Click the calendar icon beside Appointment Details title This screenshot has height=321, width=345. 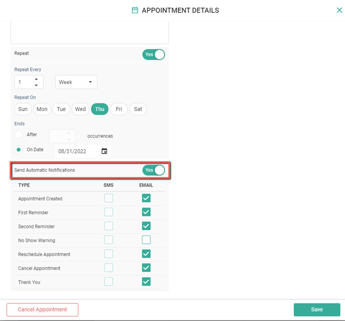134,10
